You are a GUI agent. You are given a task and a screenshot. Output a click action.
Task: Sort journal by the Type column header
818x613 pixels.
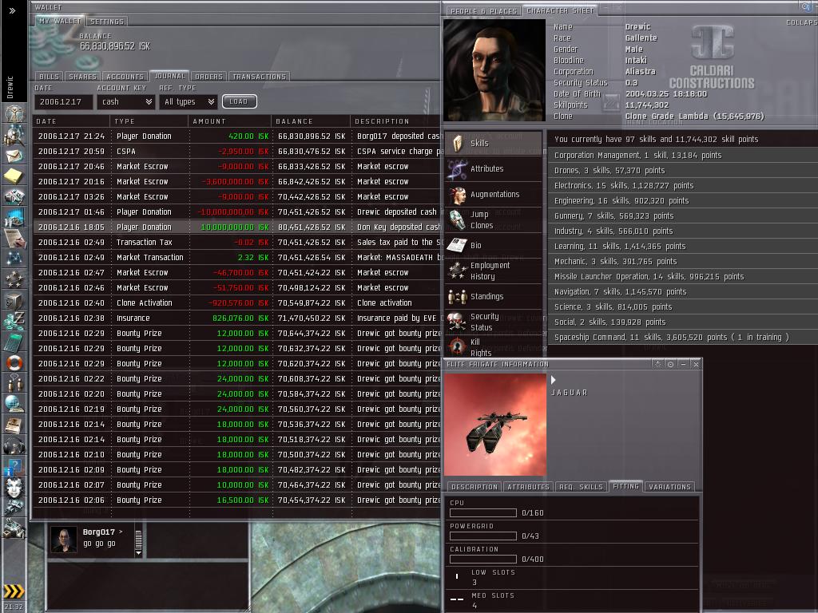[x=149, y=121]
